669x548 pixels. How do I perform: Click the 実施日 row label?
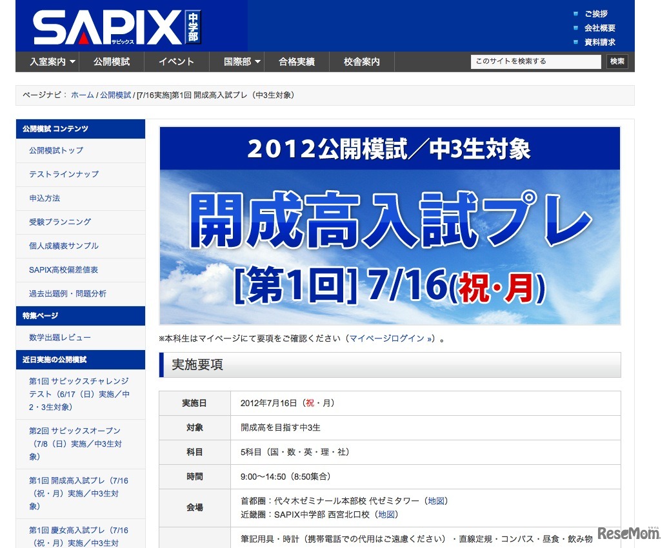click(195, 404)
